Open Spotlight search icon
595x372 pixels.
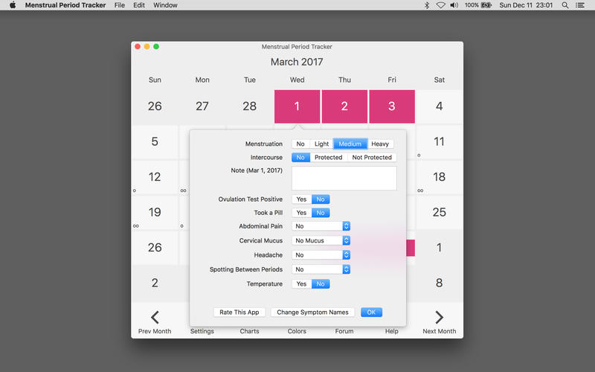[x=565, y=5]
